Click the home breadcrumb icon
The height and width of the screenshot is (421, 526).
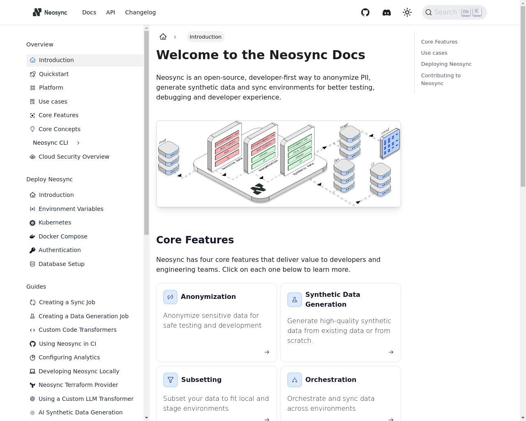coord(163,37)
